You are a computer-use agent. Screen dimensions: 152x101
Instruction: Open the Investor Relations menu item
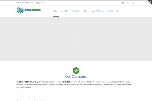click(98, 11)
